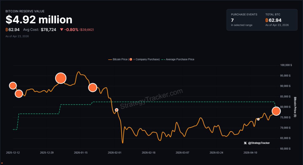Toggle the Bitcoin Price legend entry
The image size is (303, 165).
(134, 59)
